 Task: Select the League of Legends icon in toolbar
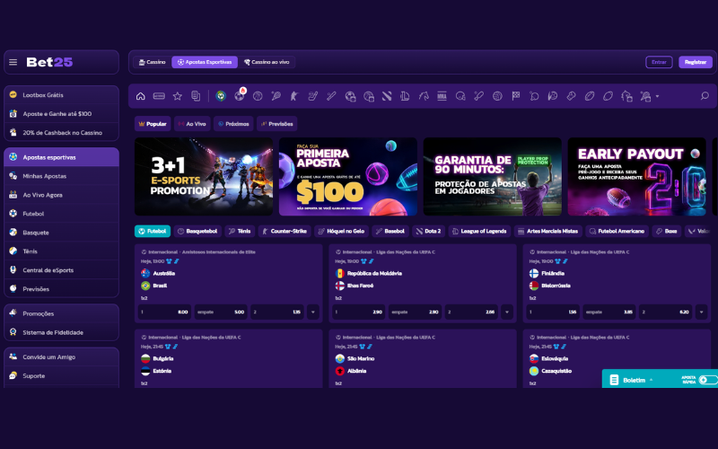click(x=405, y=96)
